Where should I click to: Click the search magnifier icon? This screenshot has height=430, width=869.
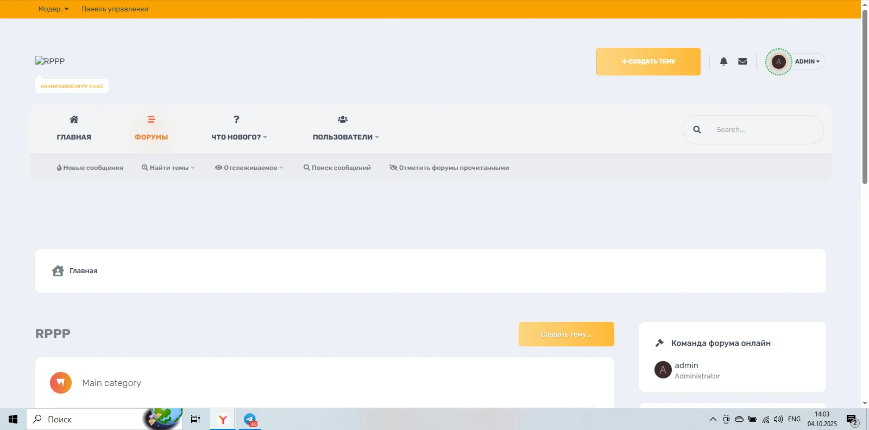(697, 130)
